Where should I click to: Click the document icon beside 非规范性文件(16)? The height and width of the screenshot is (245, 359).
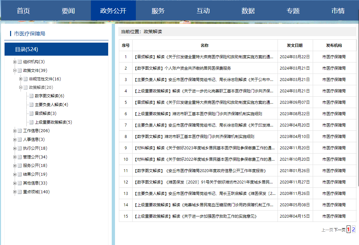coord(25,79)
